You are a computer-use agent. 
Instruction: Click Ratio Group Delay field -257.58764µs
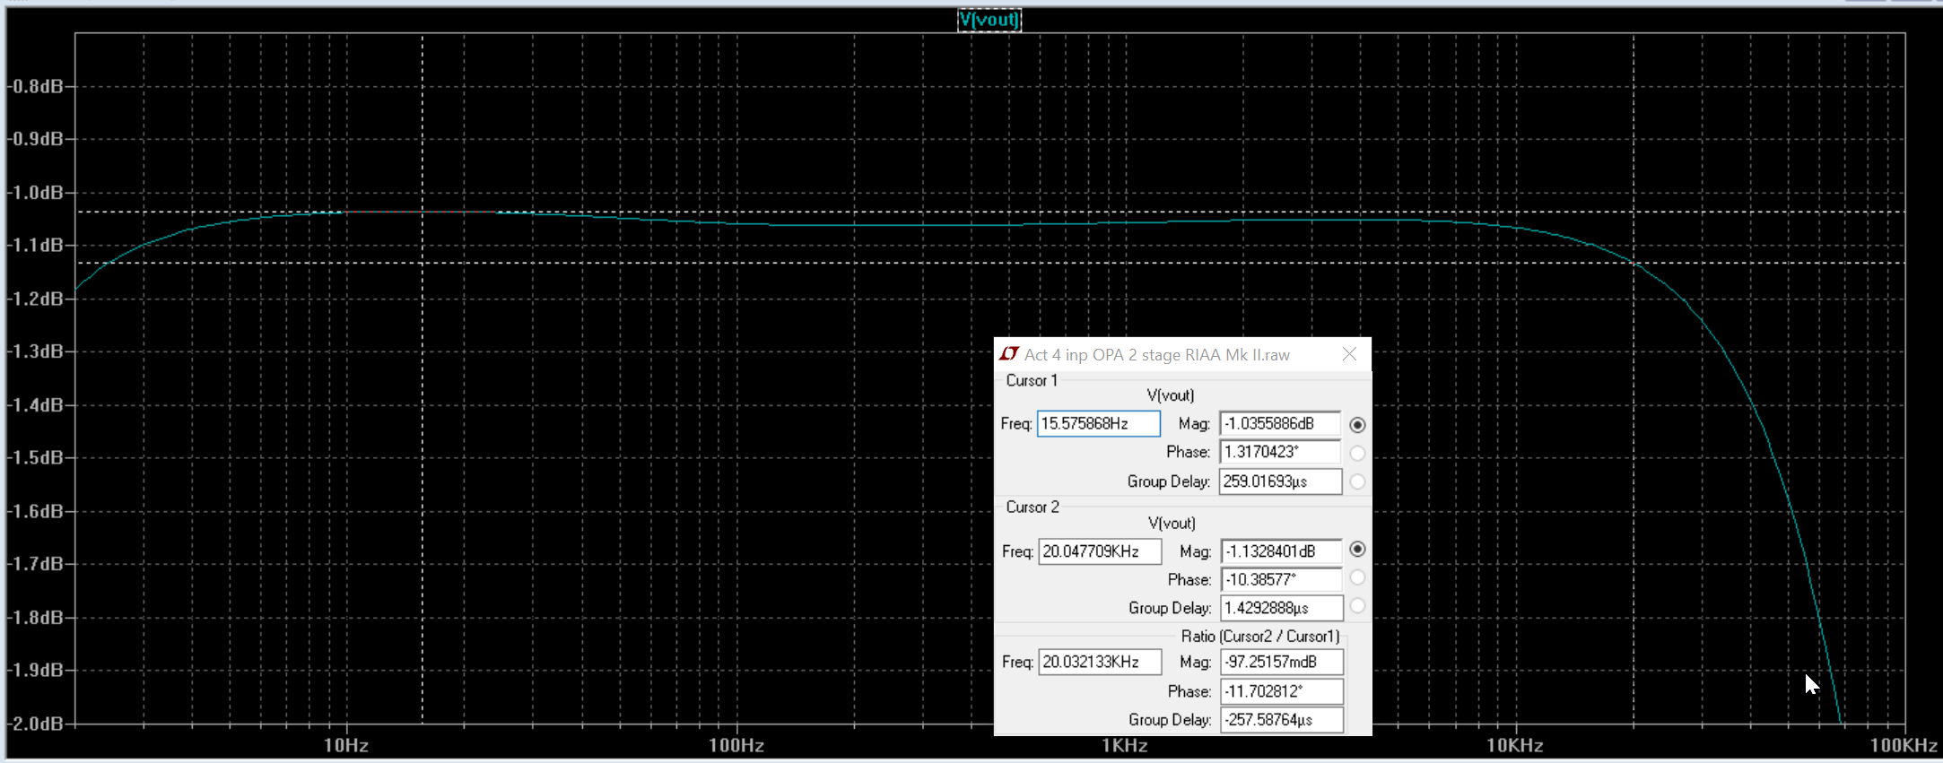click(x=1282, y=720)
